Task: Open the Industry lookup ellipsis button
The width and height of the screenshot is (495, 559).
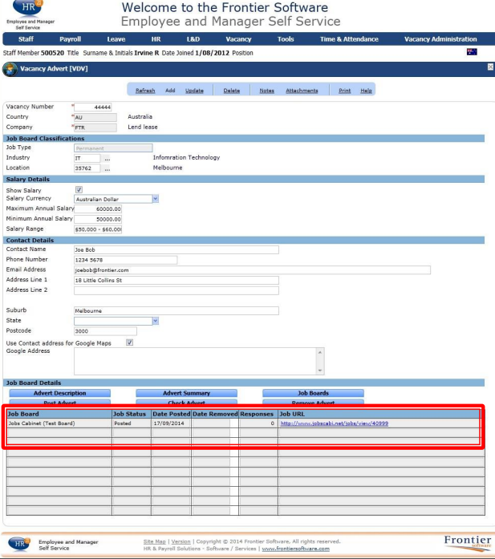Action: [x=107, y=159]
